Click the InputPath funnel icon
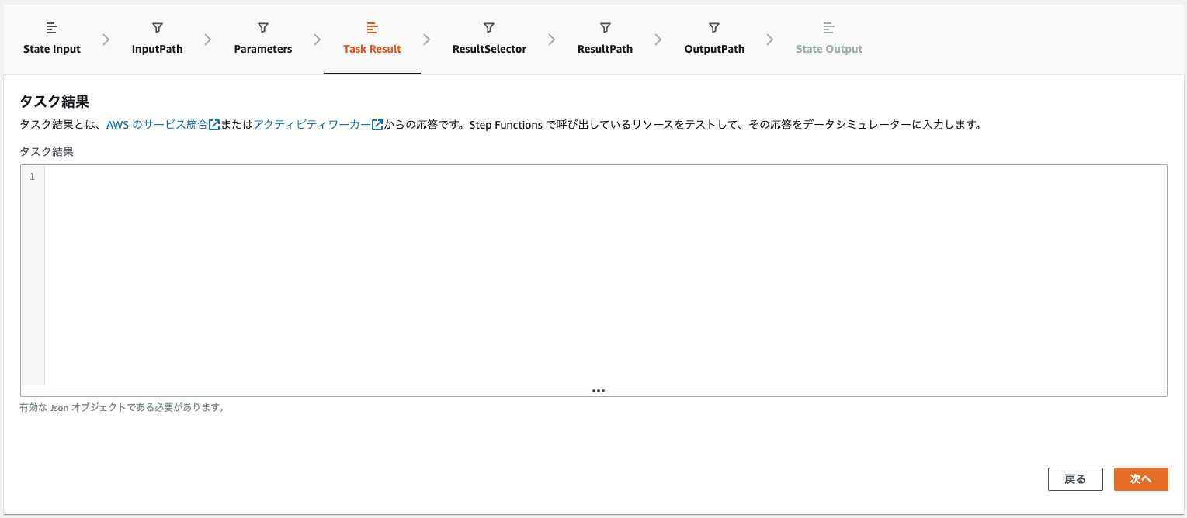This screenshot has height=518, width=1187. (157, 27)
